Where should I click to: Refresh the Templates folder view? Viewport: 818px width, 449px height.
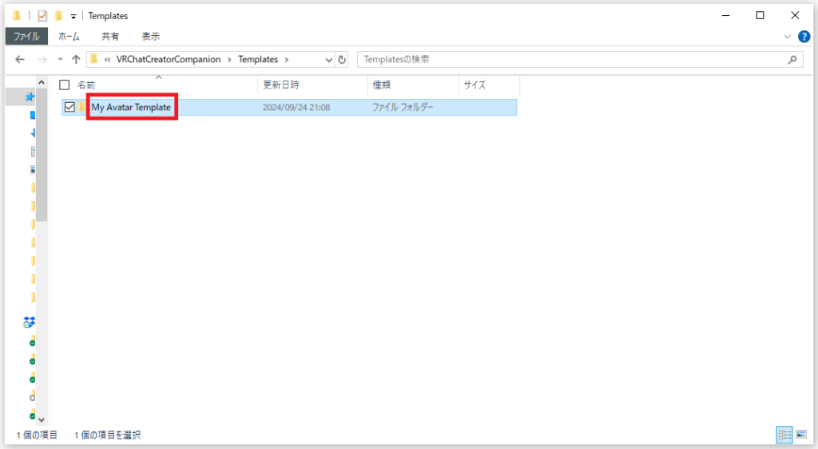click(x=342, y=60)
